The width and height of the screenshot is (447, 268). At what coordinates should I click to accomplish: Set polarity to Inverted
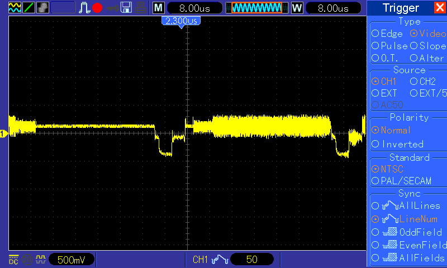(397, 144)
